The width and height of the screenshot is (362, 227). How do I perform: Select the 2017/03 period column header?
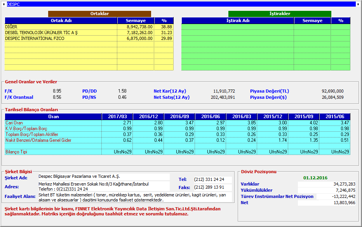[x=118, y=117]
